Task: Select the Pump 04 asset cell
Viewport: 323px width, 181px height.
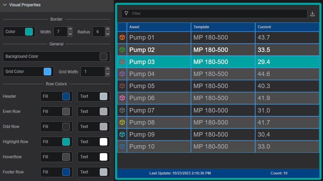Action: (x=159, y=74)
